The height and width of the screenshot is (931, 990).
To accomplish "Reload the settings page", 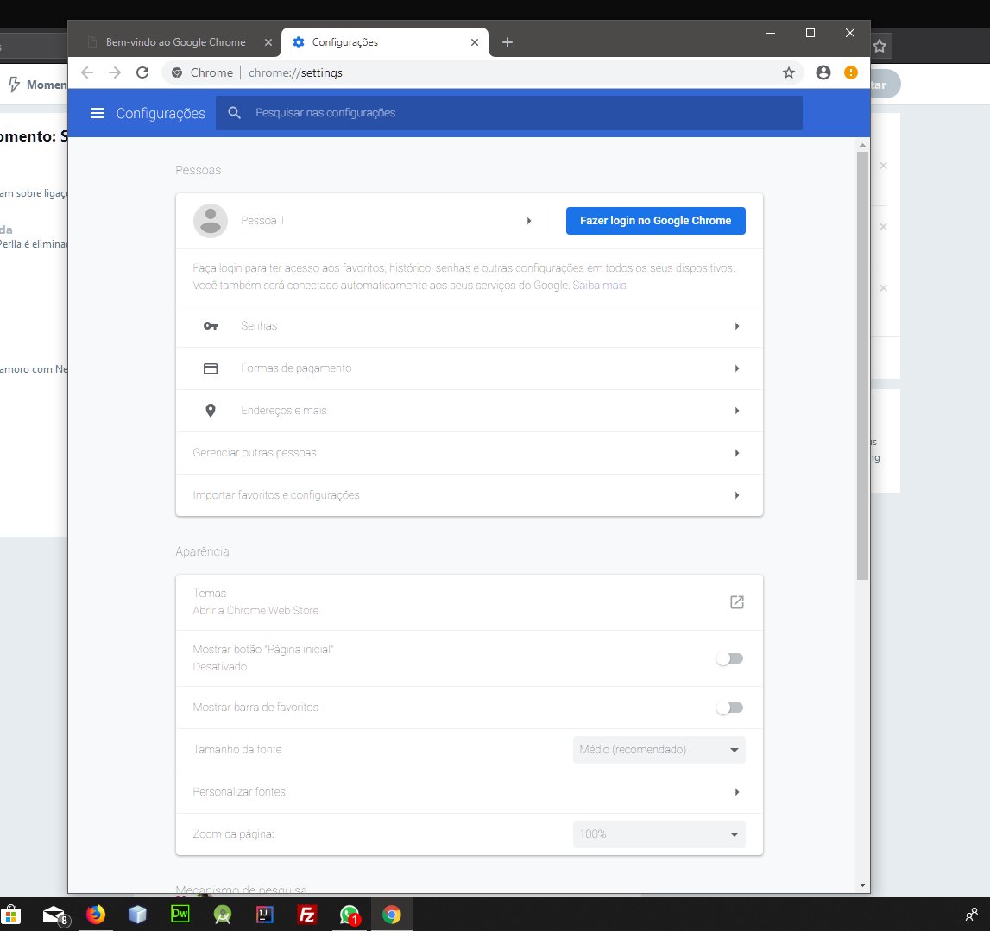I will [142, 72].
